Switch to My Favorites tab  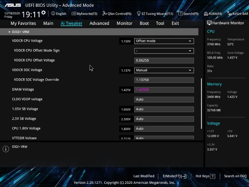click(23, 23)
